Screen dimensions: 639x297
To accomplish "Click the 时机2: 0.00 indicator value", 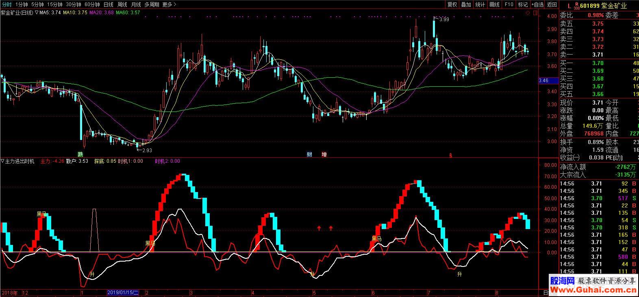I will click(x=167, y=161).
